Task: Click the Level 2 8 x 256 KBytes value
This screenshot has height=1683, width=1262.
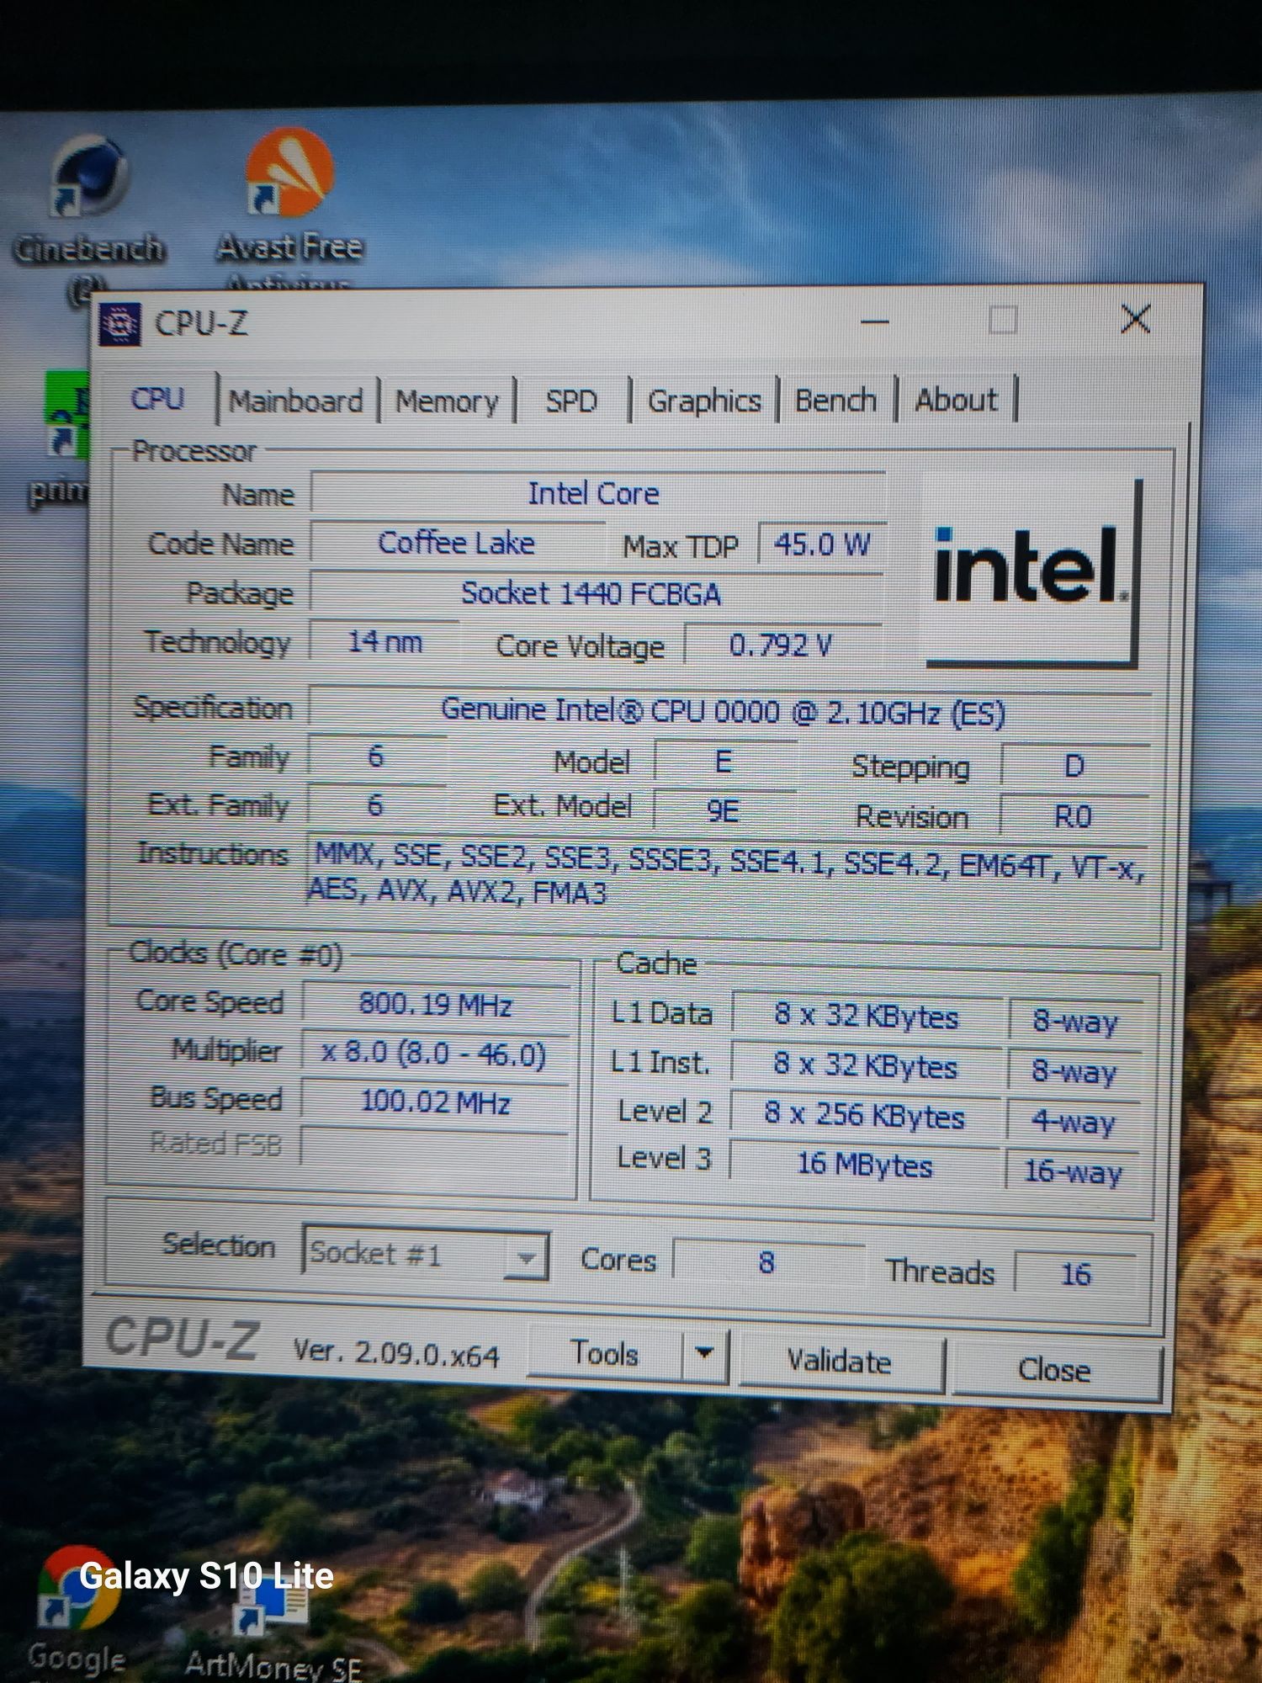Action: pyautogui.click(x=866, y=1115)
